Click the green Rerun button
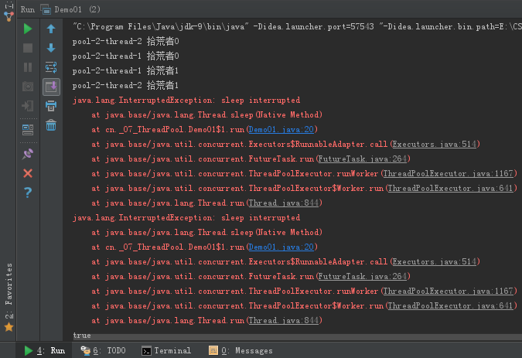Image resolution: width=522 pixels, height=358 pixels. 28,29
